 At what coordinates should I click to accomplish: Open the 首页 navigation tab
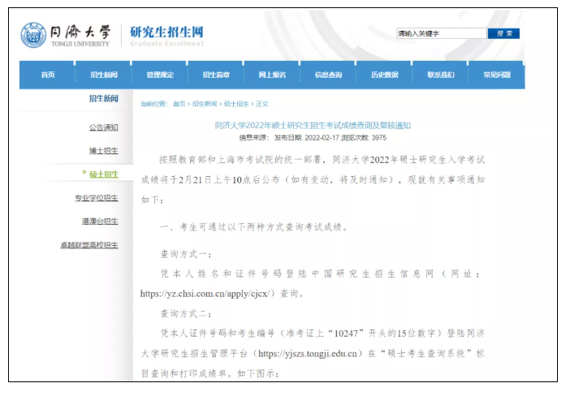click(x=48, y=75)
